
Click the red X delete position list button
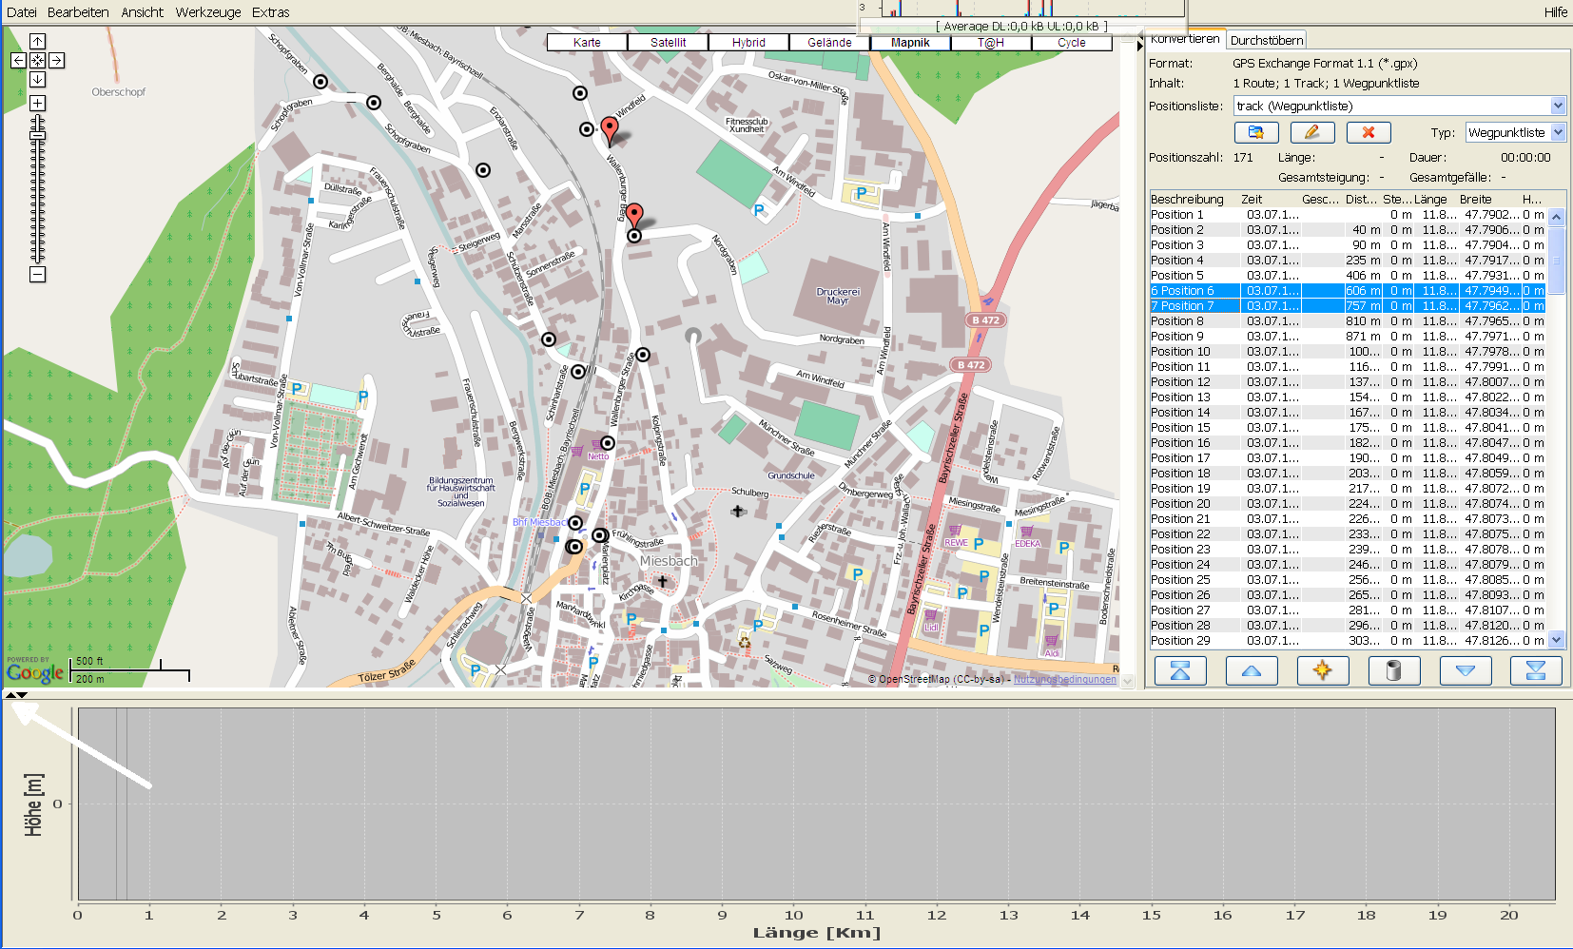tap(1369, 132)
